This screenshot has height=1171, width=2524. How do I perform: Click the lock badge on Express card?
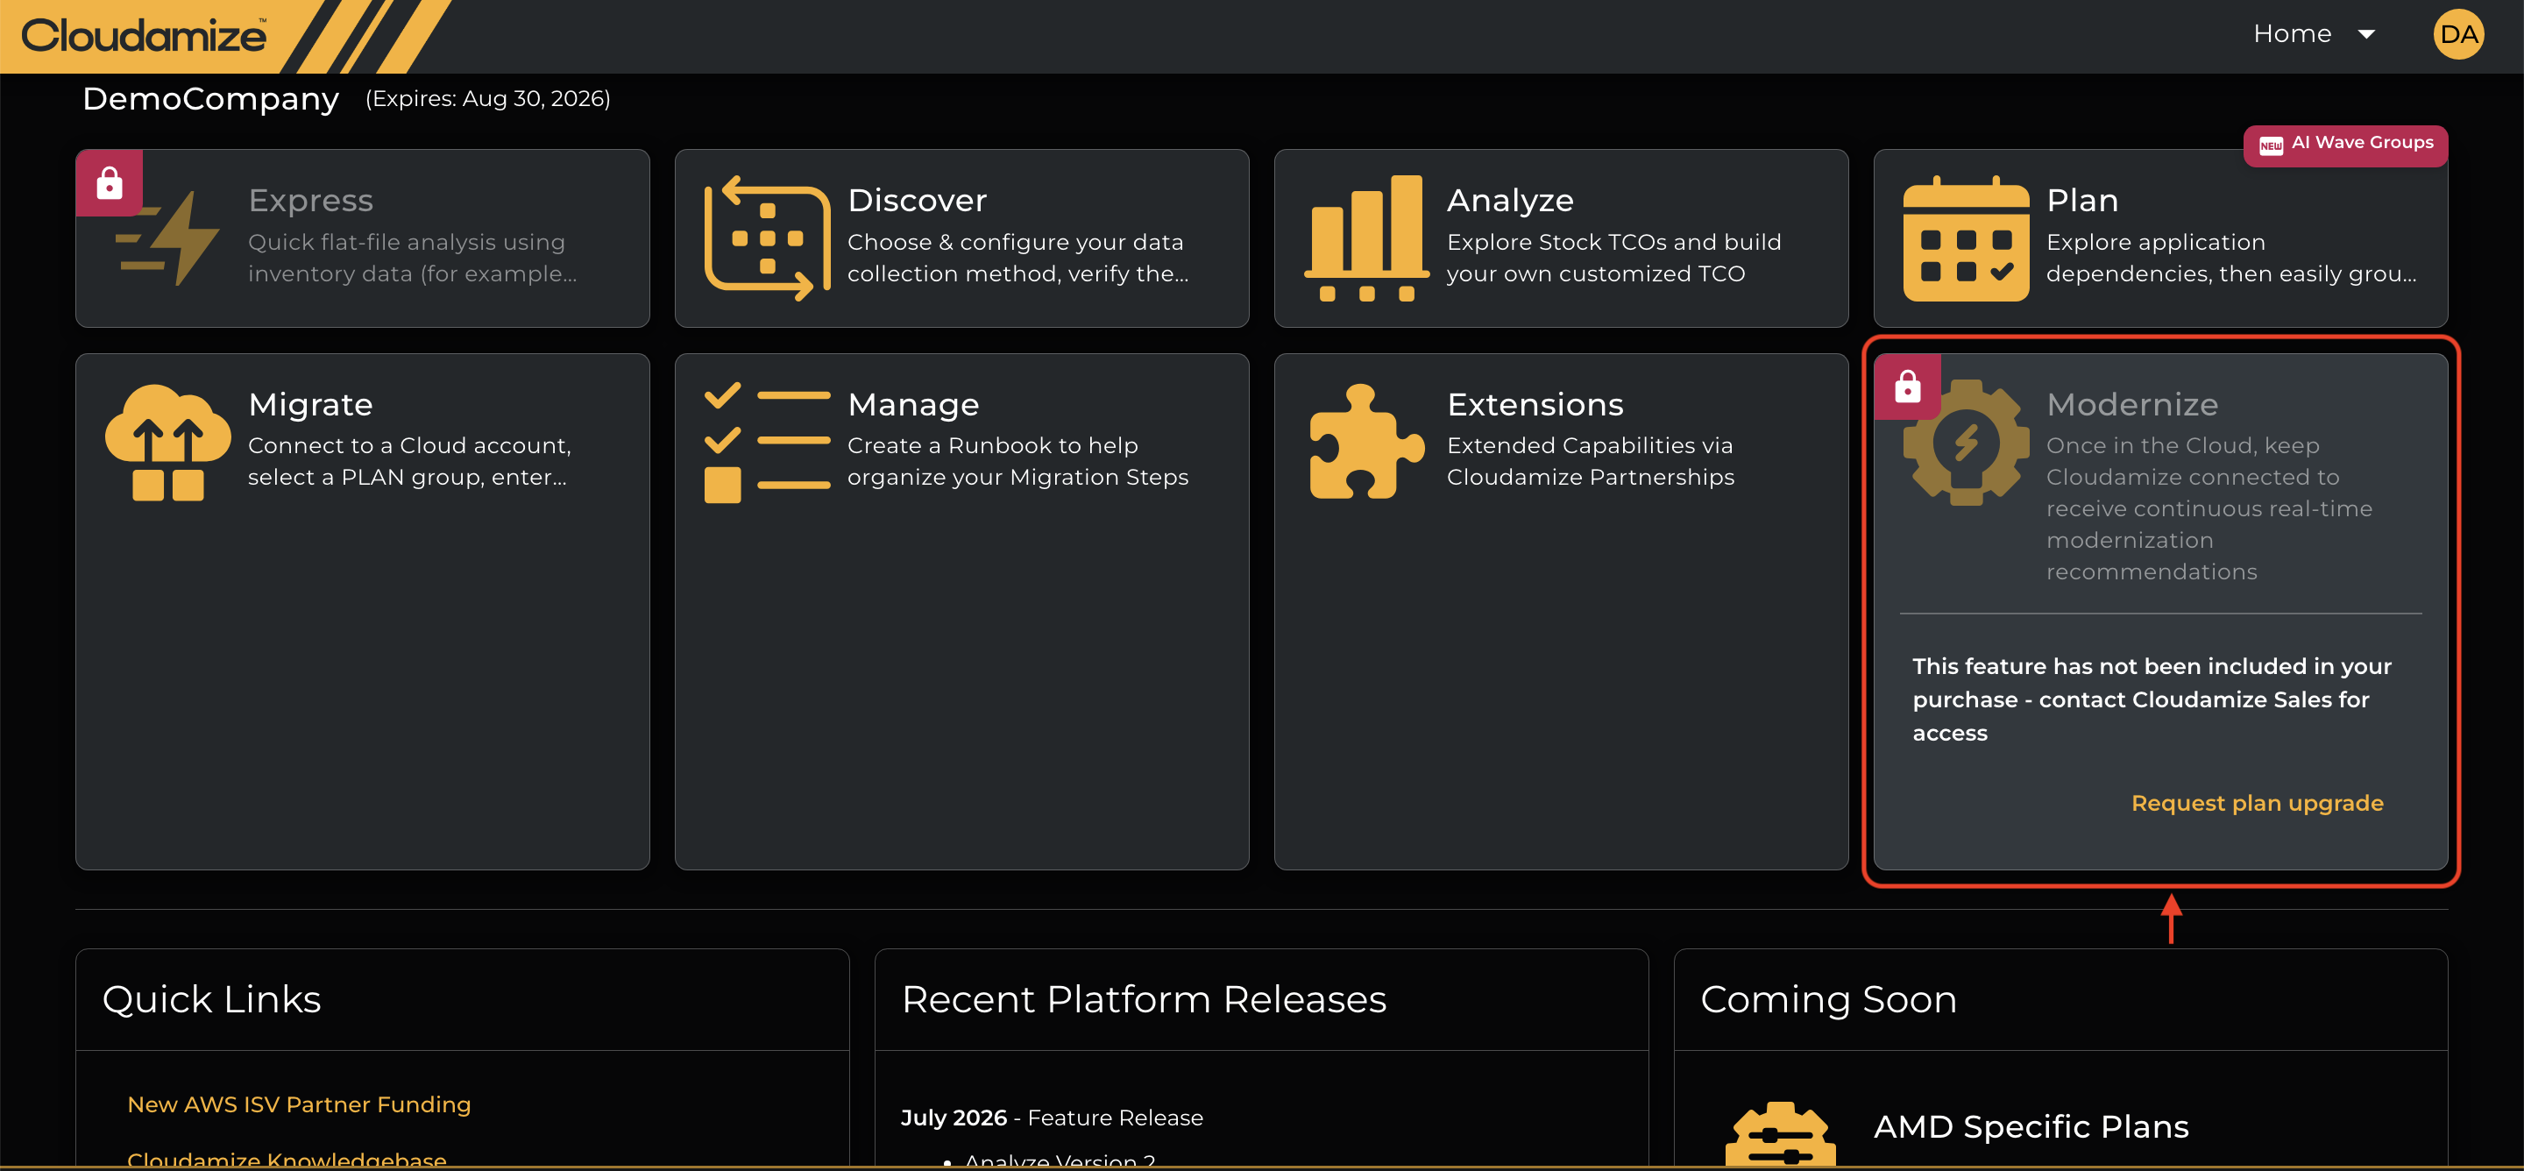pyautogui.click(x=110, y=183)
